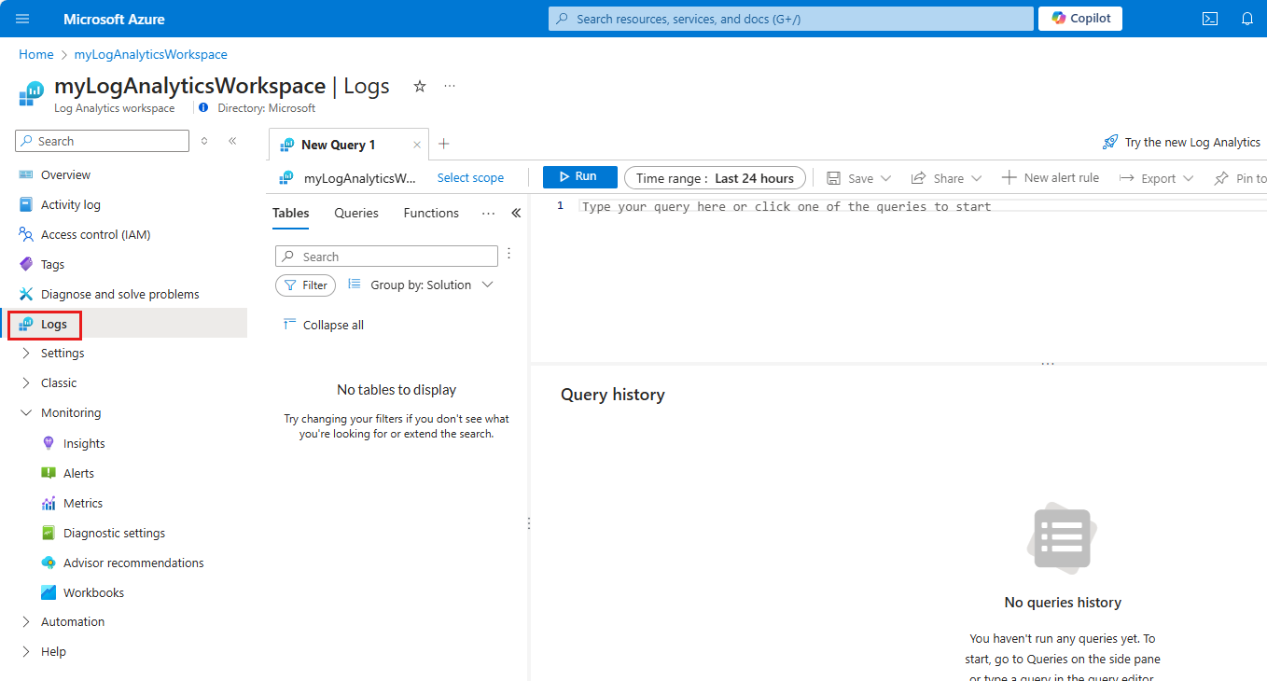
Task: Click the Filter button
Action: [305, 285]
